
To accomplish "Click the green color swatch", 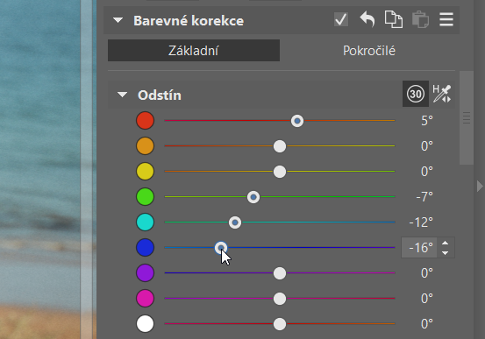I will click(145, 197).
